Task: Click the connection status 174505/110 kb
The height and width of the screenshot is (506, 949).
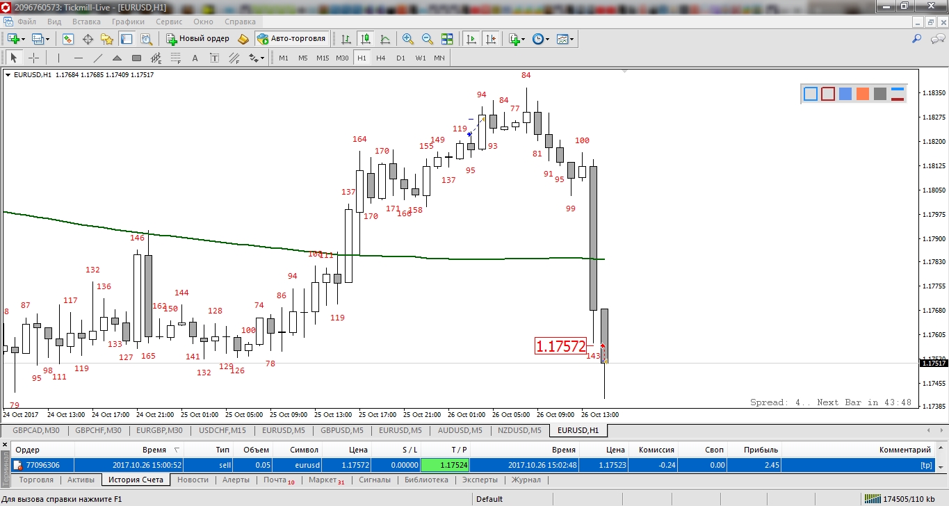Action: [x=900, y=499]
